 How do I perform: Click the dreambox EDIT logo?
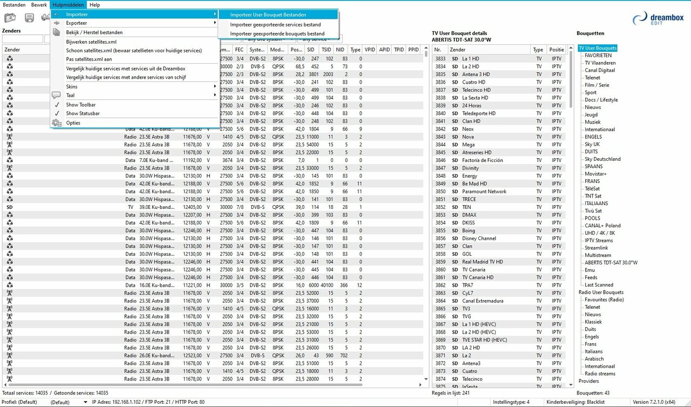[x=658, y=19]
